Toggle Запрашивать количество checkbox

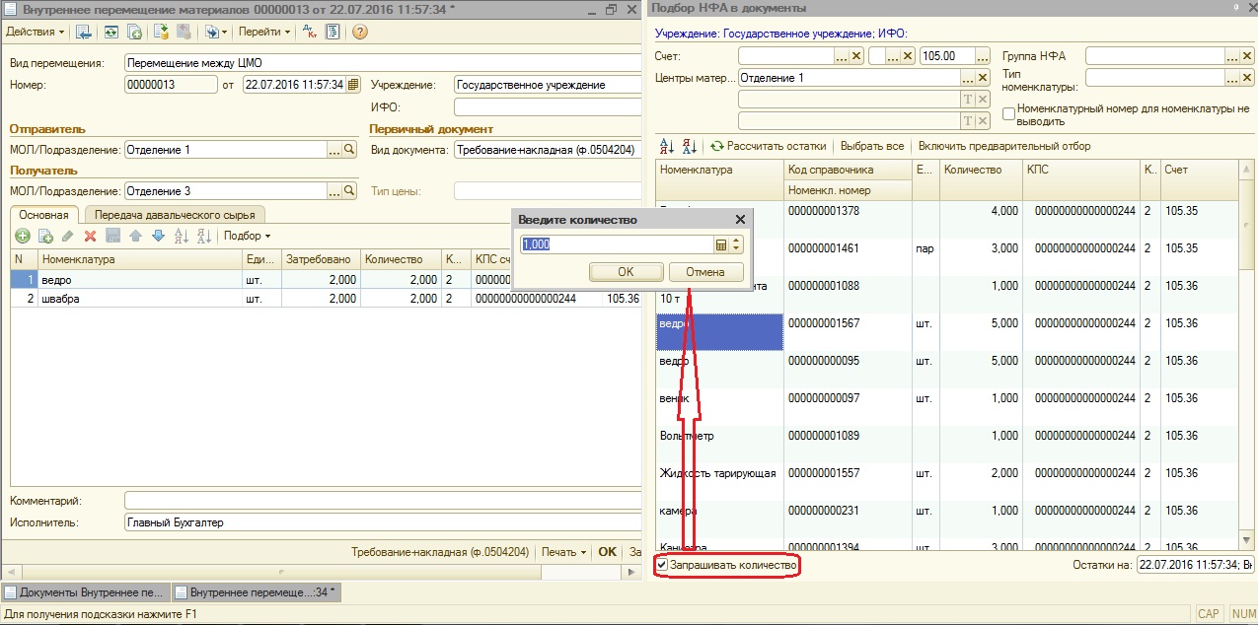coord(663,566)
